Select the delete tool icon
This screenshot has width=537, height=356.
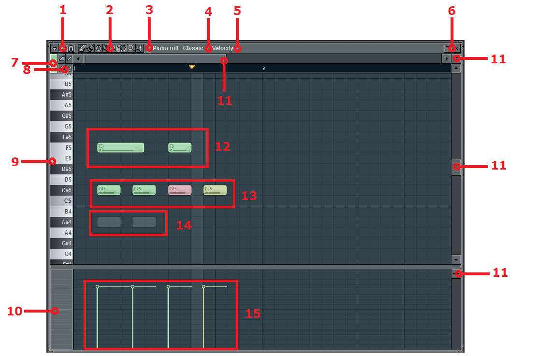pyautogui.click(x=99, y=48)
